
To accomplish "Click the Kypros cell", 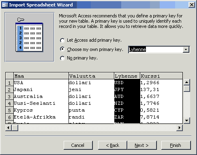I will coord(41,110).
